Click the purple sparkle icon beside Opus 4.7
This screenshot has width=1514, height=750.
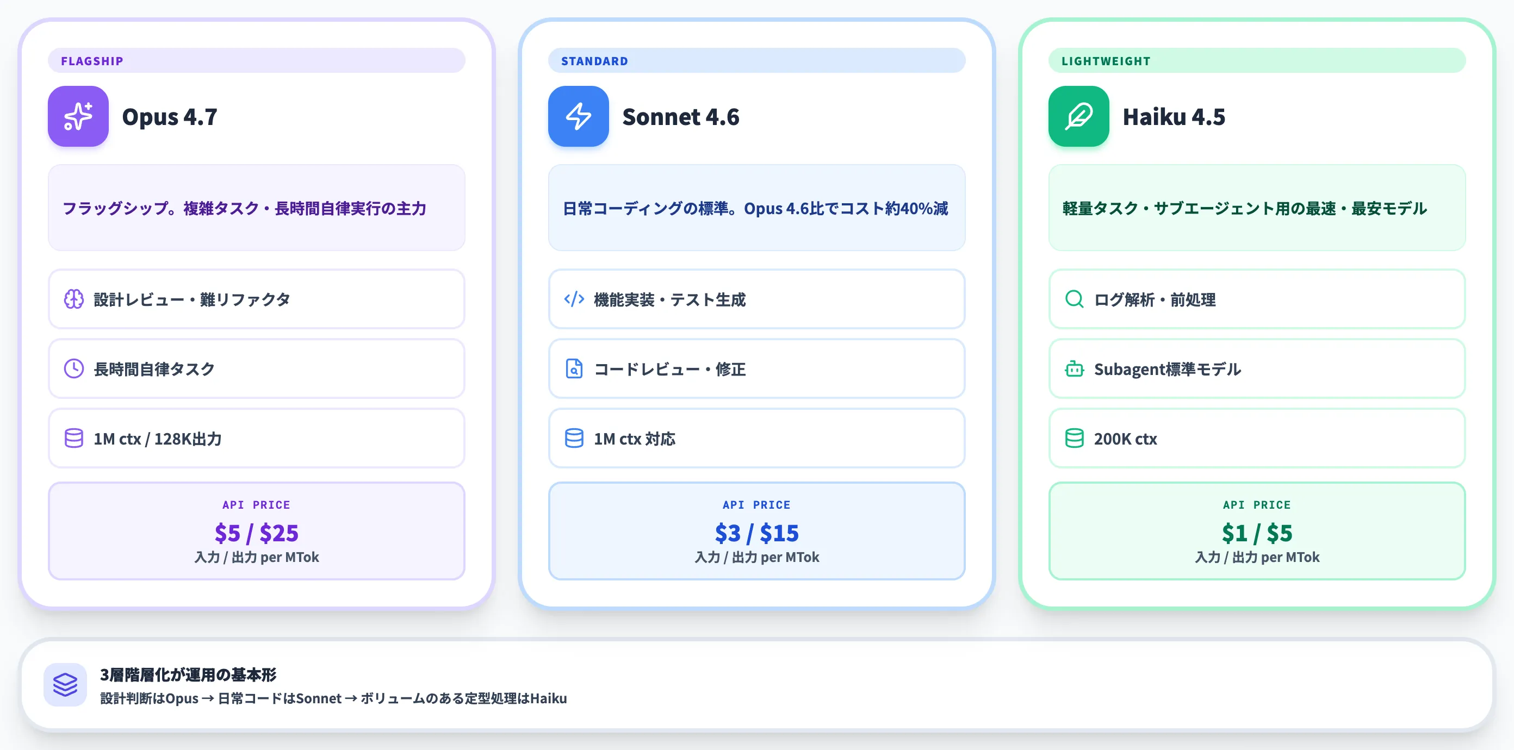tap(78, 116)
